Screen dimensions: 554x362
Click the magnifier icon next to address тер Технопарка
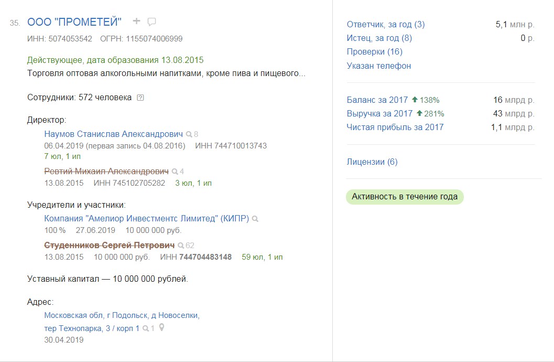tap(146, 328)
